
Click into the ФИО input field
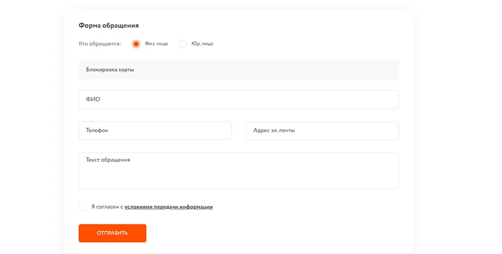[239, 99]
